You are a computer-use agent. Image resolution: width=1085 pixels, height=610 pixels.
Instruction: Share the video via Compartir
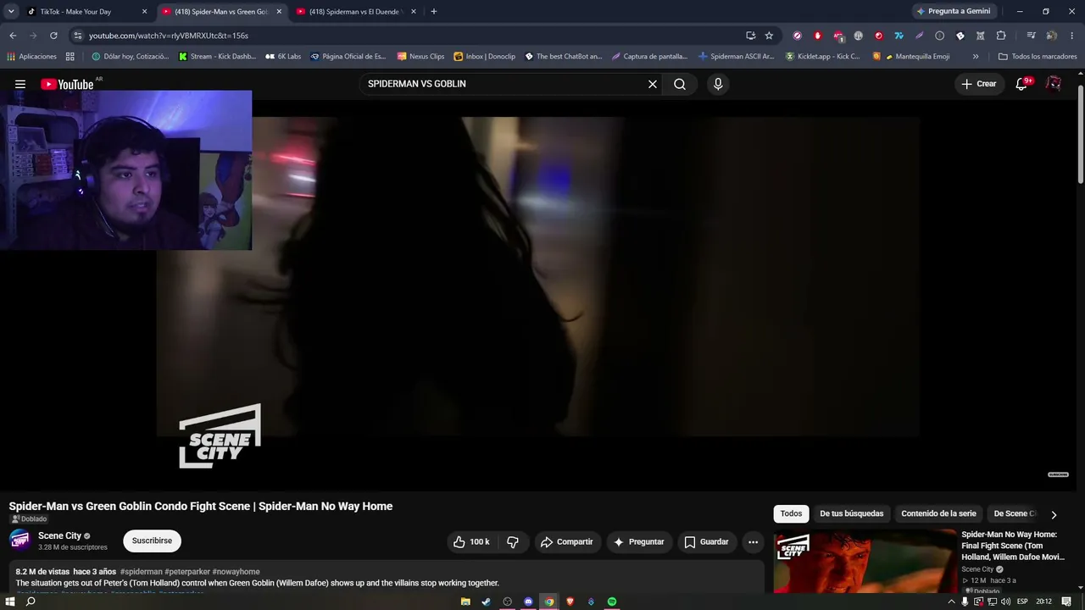coord(567,541)
